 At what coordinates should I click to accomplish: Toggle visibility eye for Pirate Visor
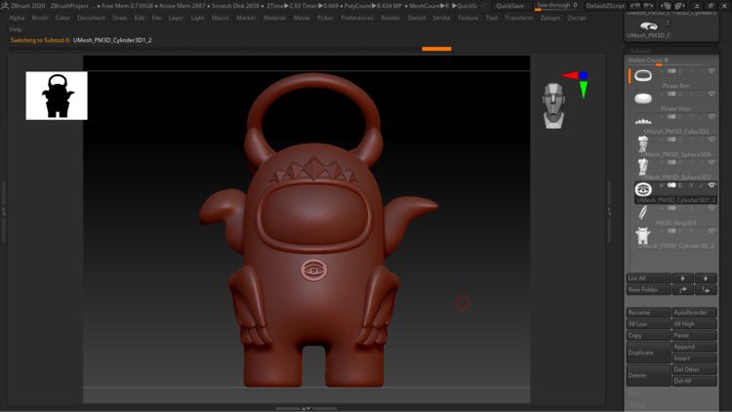[x=712, y=94]
